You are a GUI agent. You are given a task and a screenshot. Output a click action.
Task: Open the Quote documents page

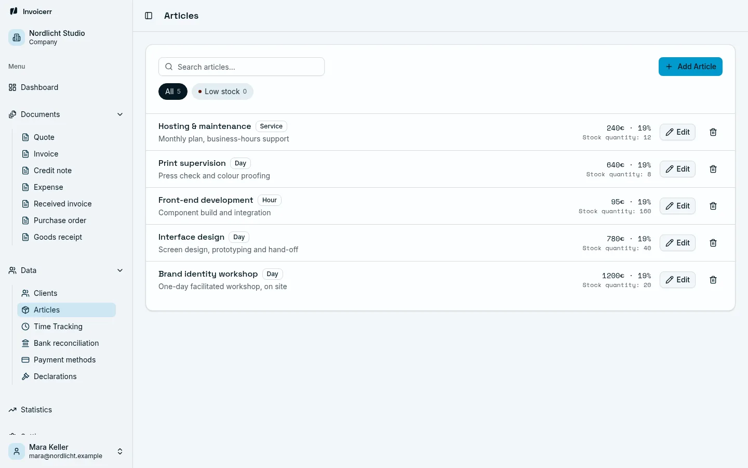(x=66, y=137)
